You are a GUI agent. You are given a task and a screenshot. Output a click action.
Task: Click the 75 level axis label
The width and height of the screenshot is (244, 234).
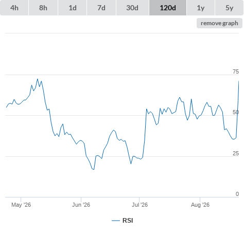click(236, 71)
